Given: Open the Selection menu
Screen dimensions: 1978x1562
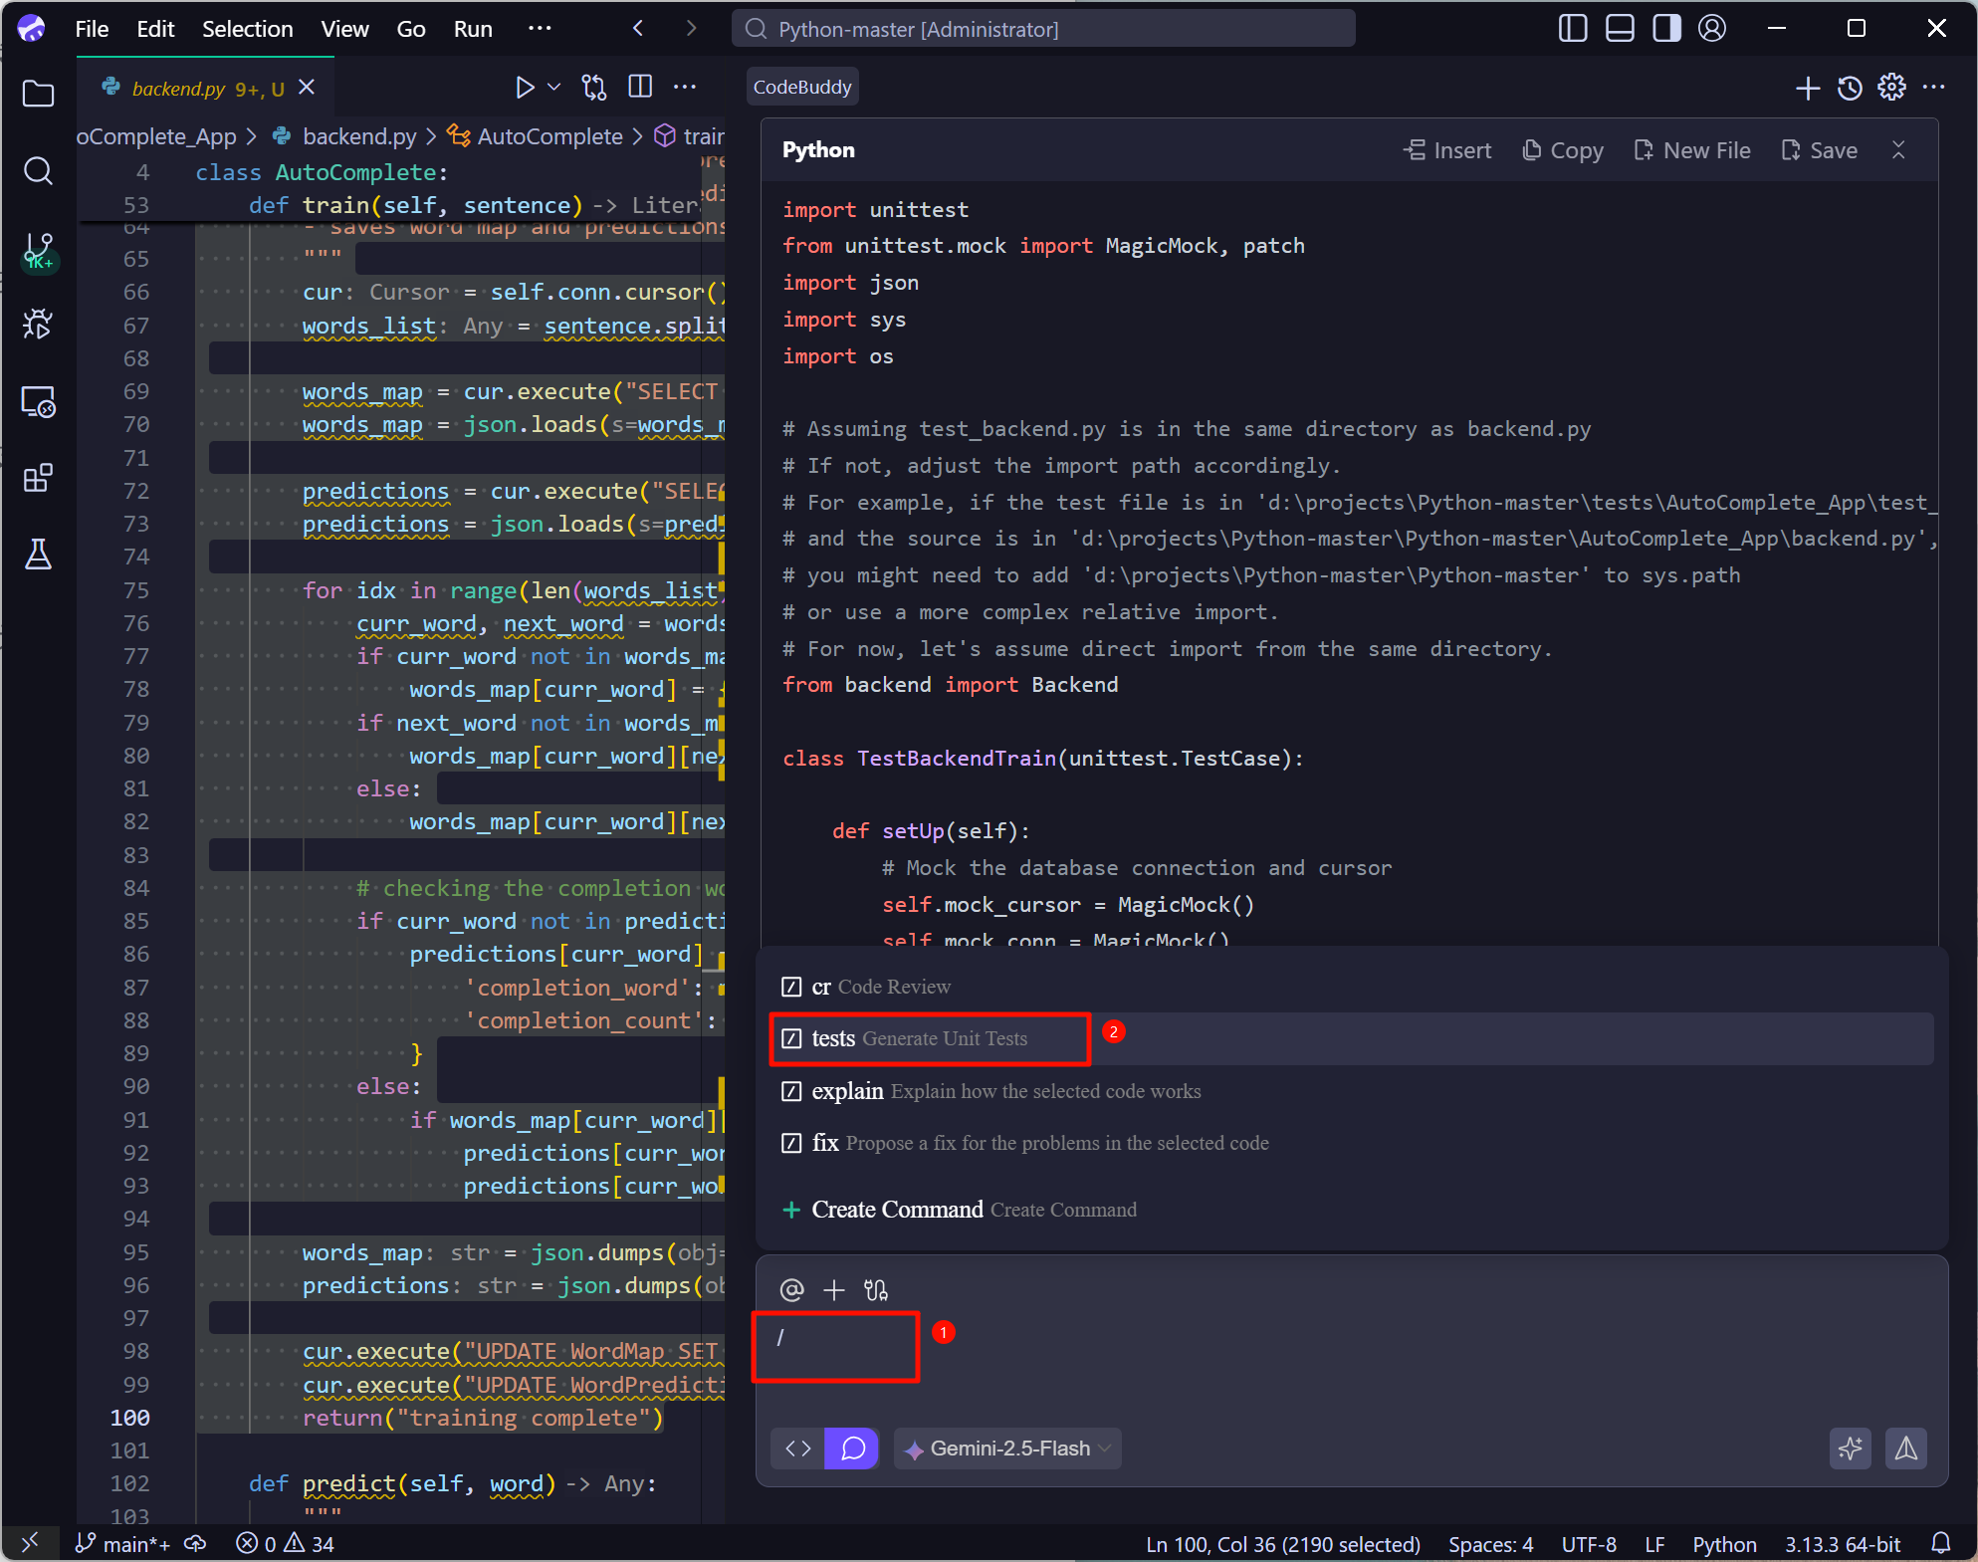Looking at the screenshot, I should point(247,29).
